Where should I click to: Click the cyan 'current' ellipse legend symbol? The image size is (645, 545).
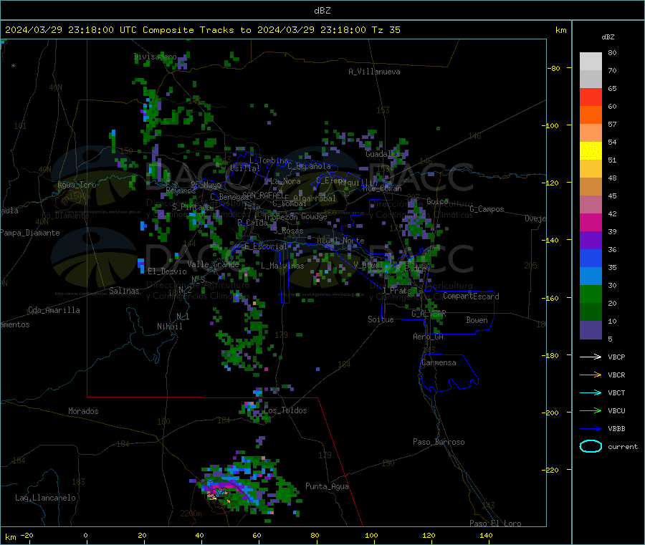591,446
